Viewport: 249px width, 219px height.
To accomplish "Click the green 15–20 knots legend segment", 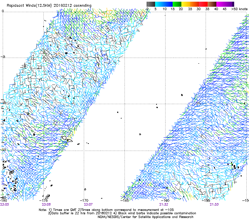I will point(177,4).
